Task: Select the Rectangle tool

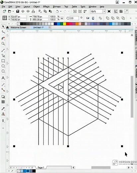Action: [x=3, y=61]
